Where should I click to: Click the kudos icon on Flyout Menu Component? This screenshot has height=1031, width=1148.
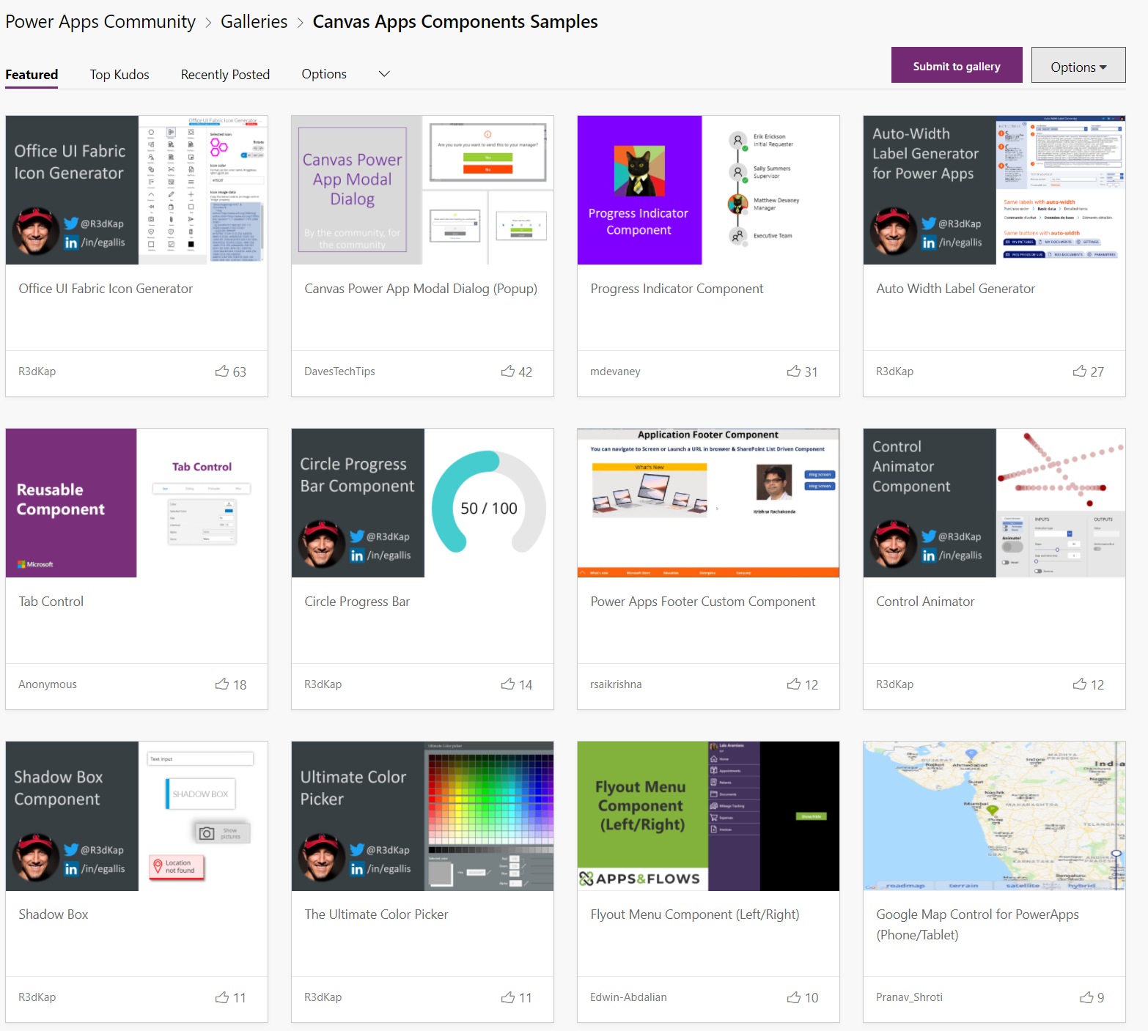click(x=793, y=997)
